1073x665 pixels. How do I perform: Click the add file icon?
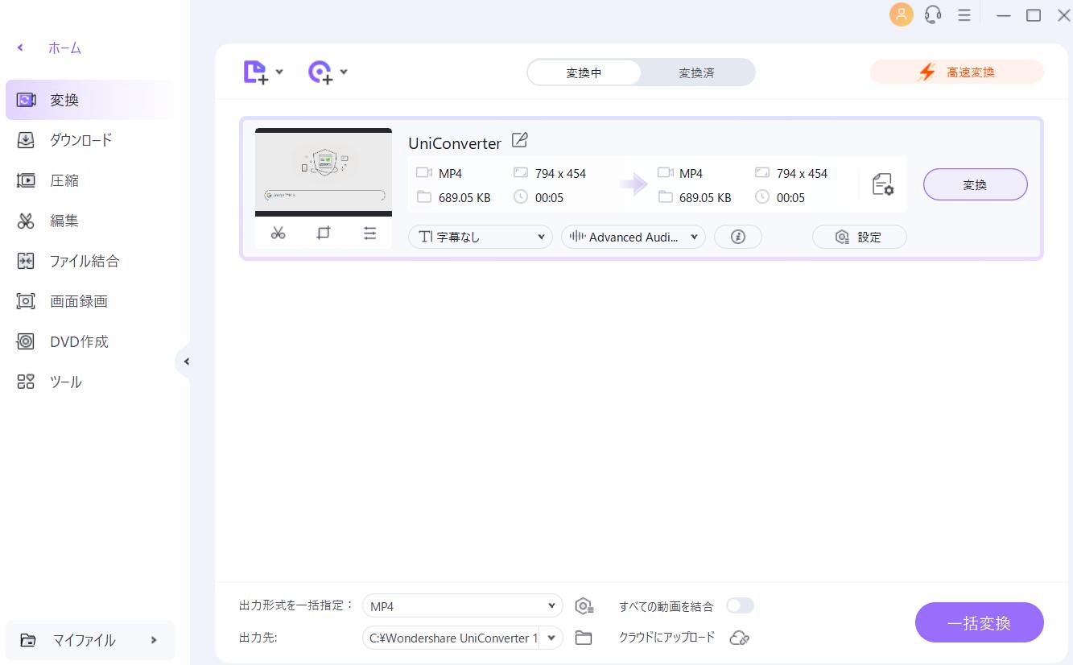click(x=255, y=72)
